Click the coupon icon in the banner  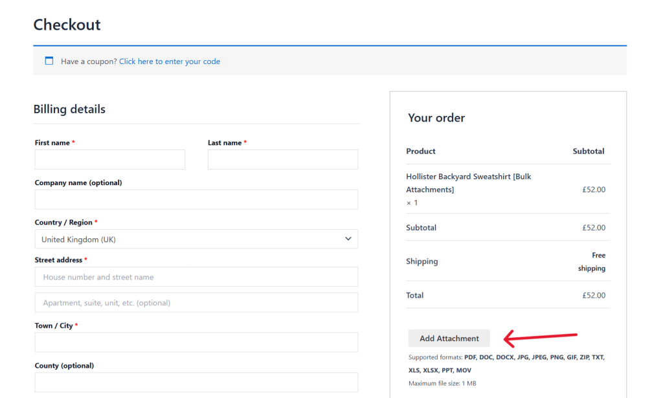pos(49,60)
